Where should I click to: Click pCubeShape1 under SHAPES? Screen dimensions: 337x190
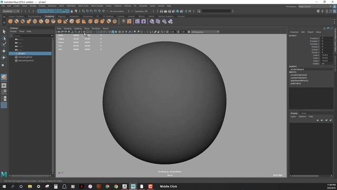(x=297, y=69)
